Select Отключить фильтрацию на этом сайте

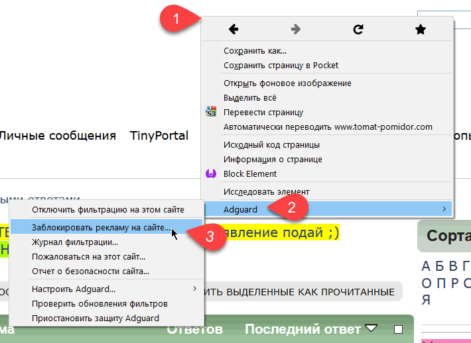(x=107, y=210)
